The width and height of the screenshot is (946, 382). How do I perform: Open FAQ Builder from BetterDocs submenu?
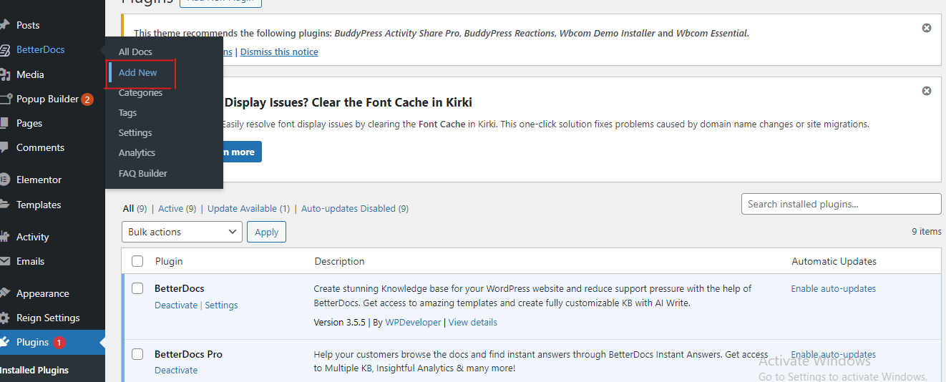pos(143,173)
